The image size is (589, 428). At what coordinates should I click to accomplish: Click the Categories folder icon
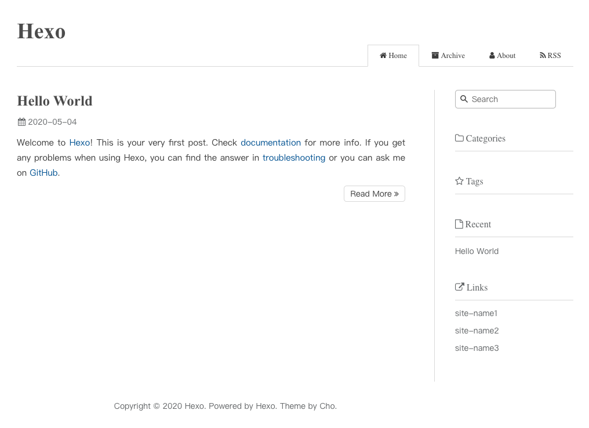459,138
